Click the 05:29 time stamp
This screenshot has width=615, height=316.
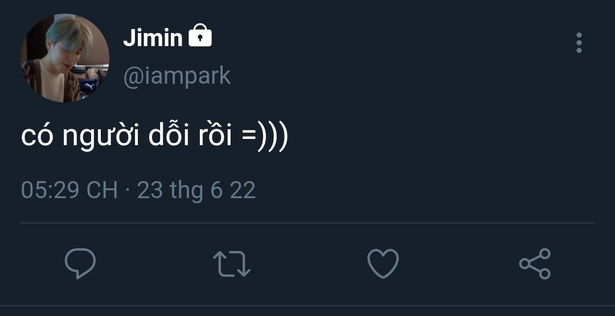click(x=50, y=190)
